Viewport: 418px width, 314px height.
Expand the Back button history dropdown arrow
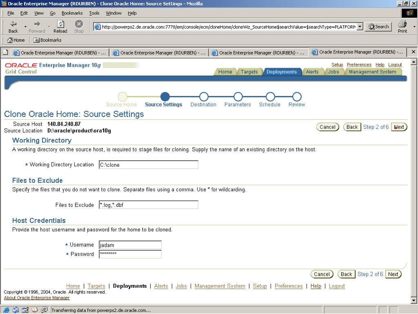[x=25, y=27]
